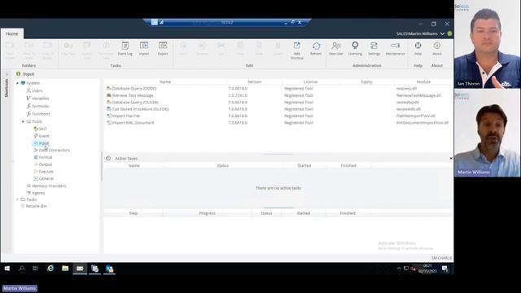Select Call Stored Procedure (OLEDB) row
Image resolution: width=521 pixels, height=293 pixels.
[x=278, y=109]
